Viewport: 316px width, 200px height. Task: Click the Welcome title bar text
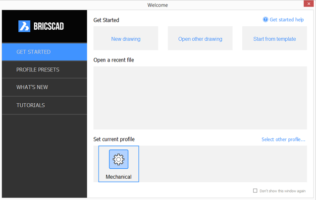[158, 5]
